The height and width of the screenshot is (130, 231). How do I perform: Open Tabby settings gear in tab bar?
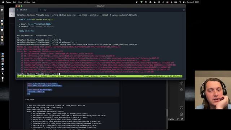point(184,10)
